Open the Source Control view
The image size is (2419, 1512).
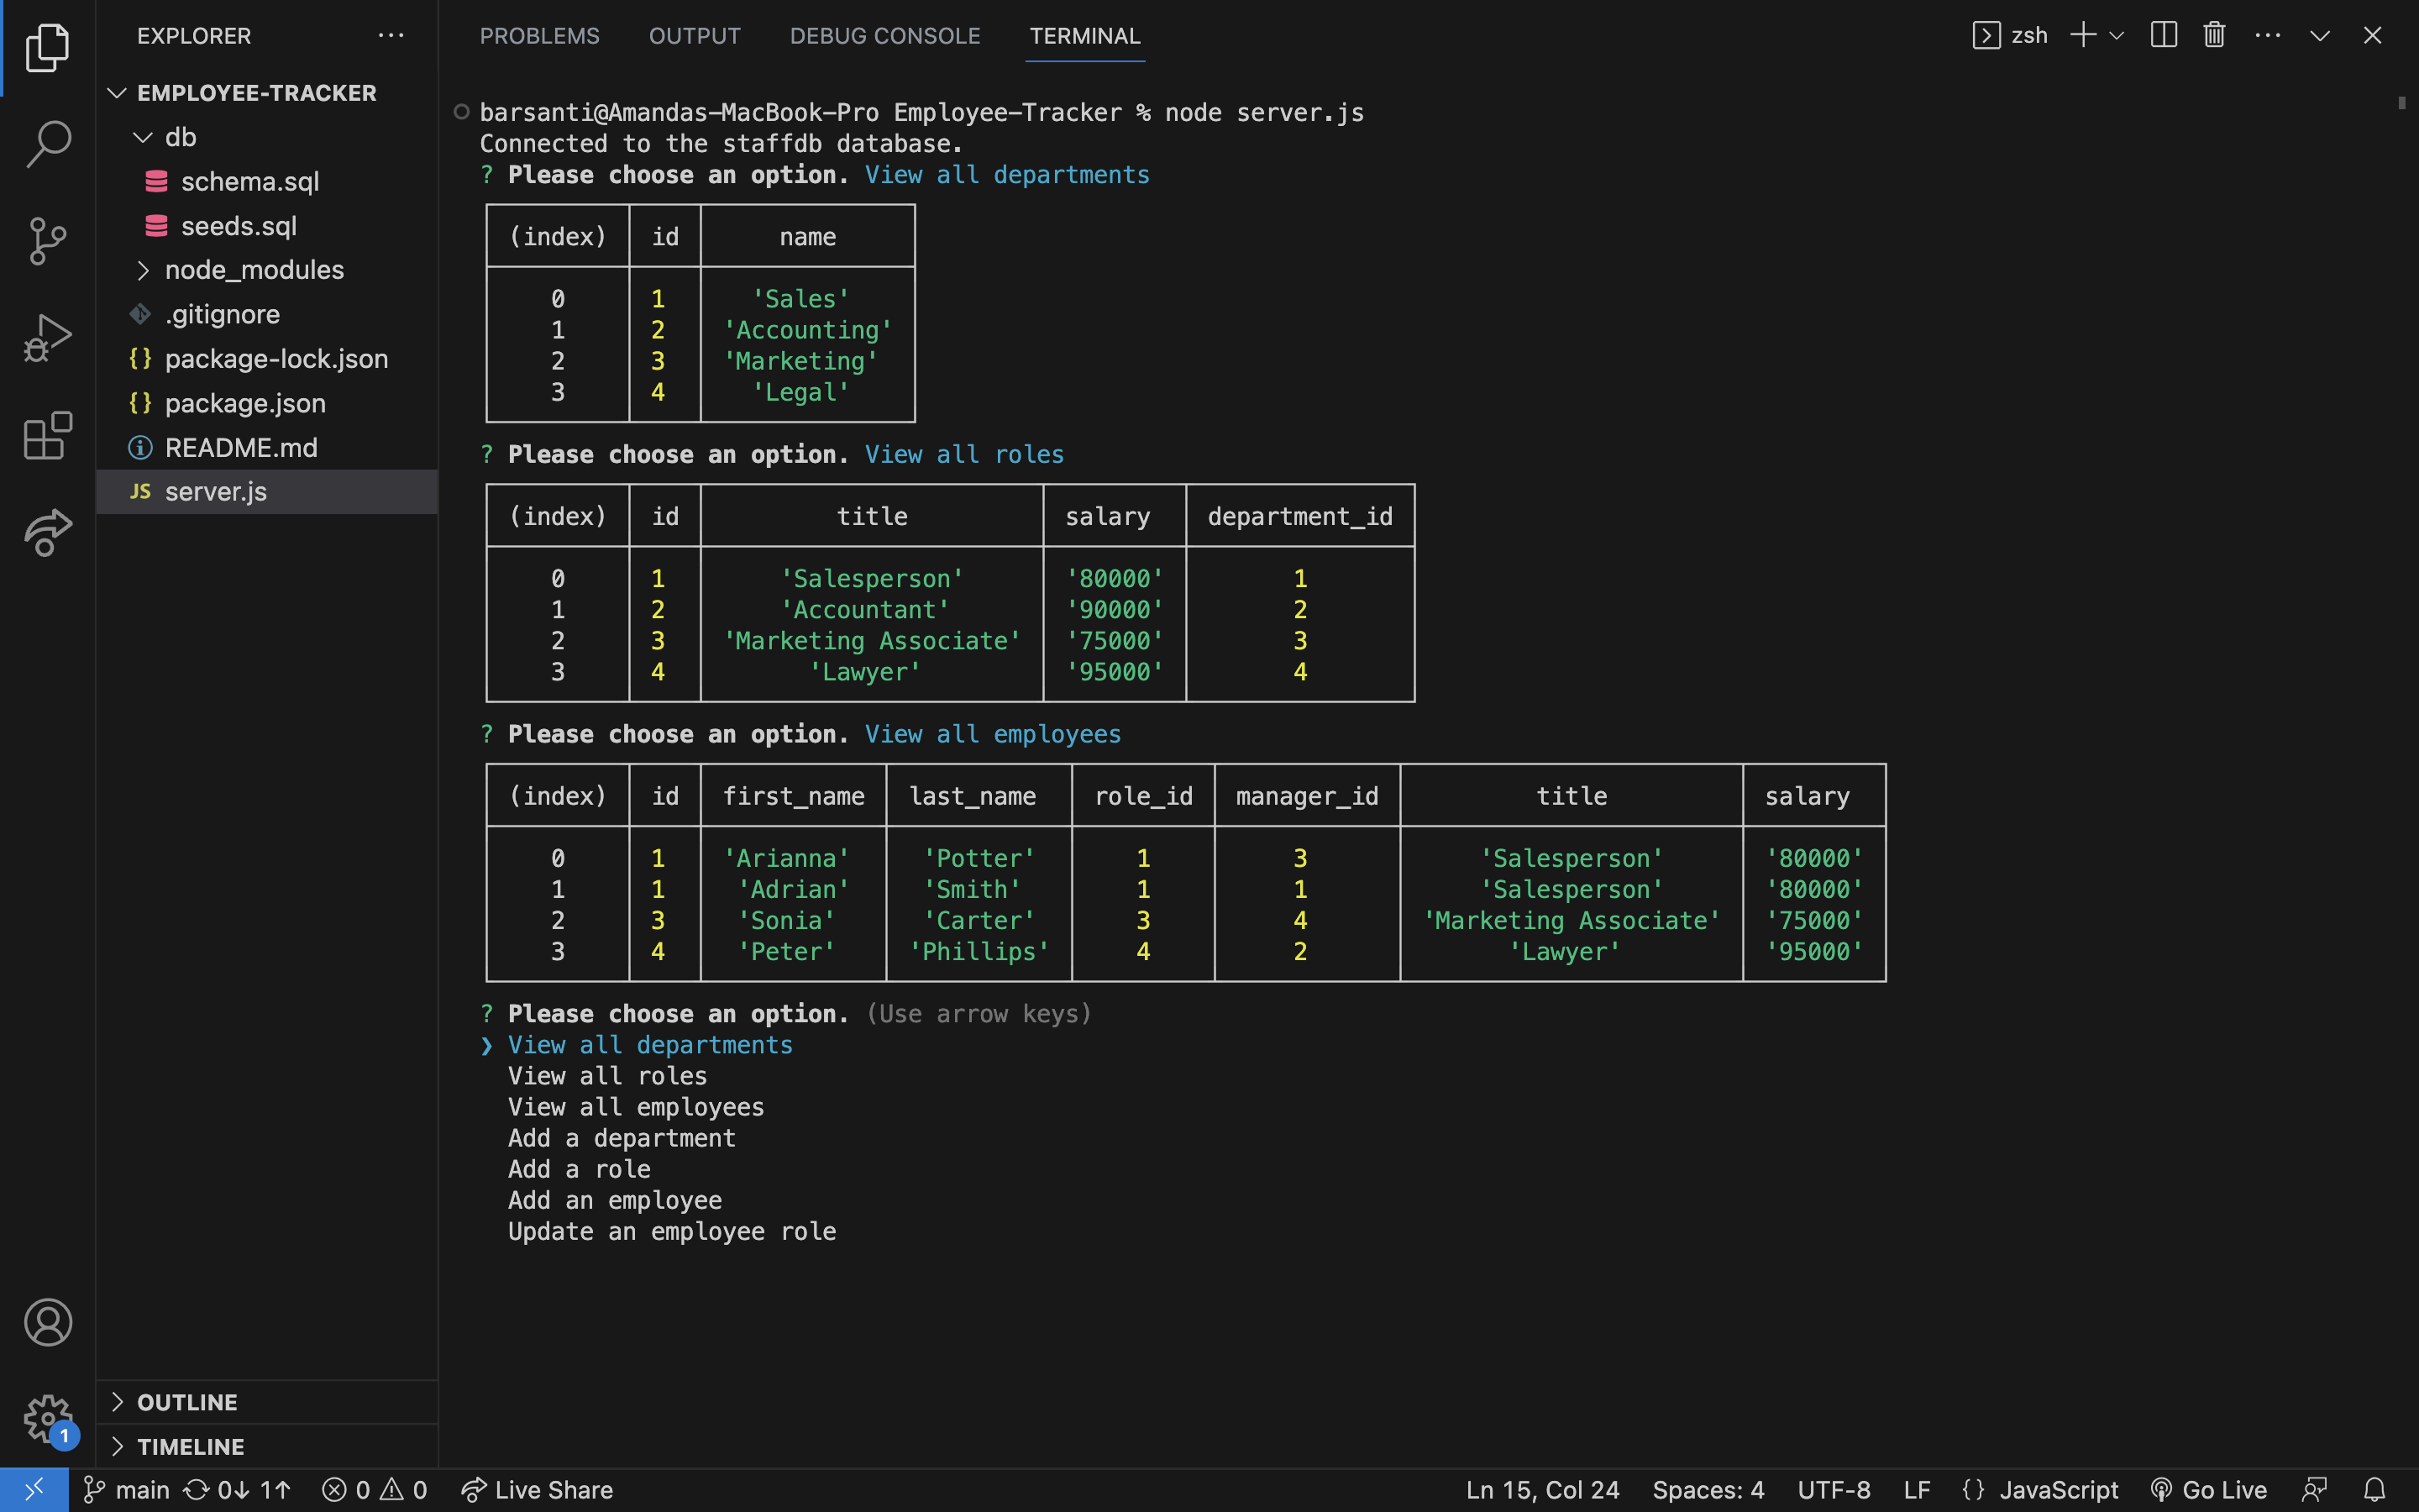point(47,241)
